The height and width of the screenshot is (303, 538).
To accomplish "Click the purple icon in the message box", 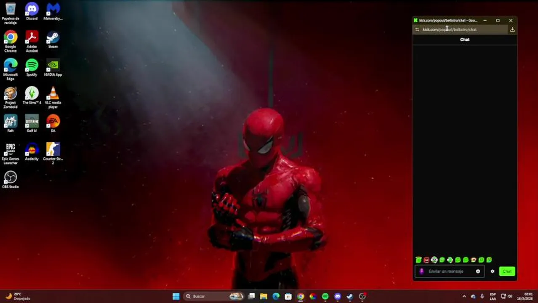I will (x=421, y=271).
